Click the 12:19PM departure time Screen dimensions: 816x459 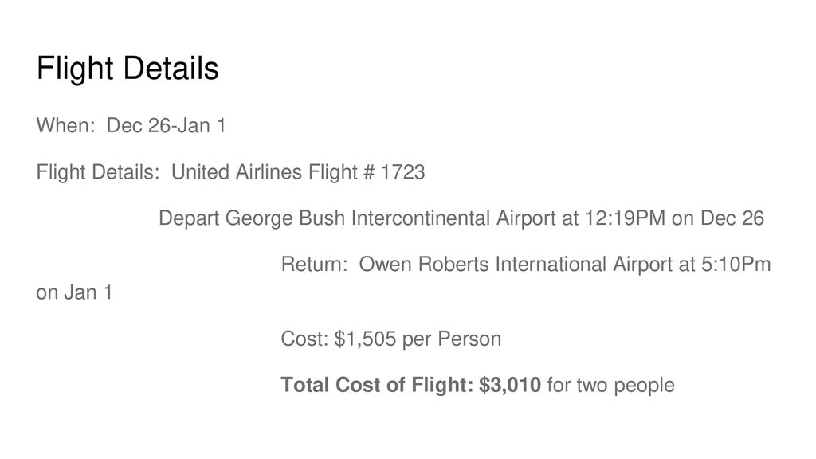pos(625,218)
